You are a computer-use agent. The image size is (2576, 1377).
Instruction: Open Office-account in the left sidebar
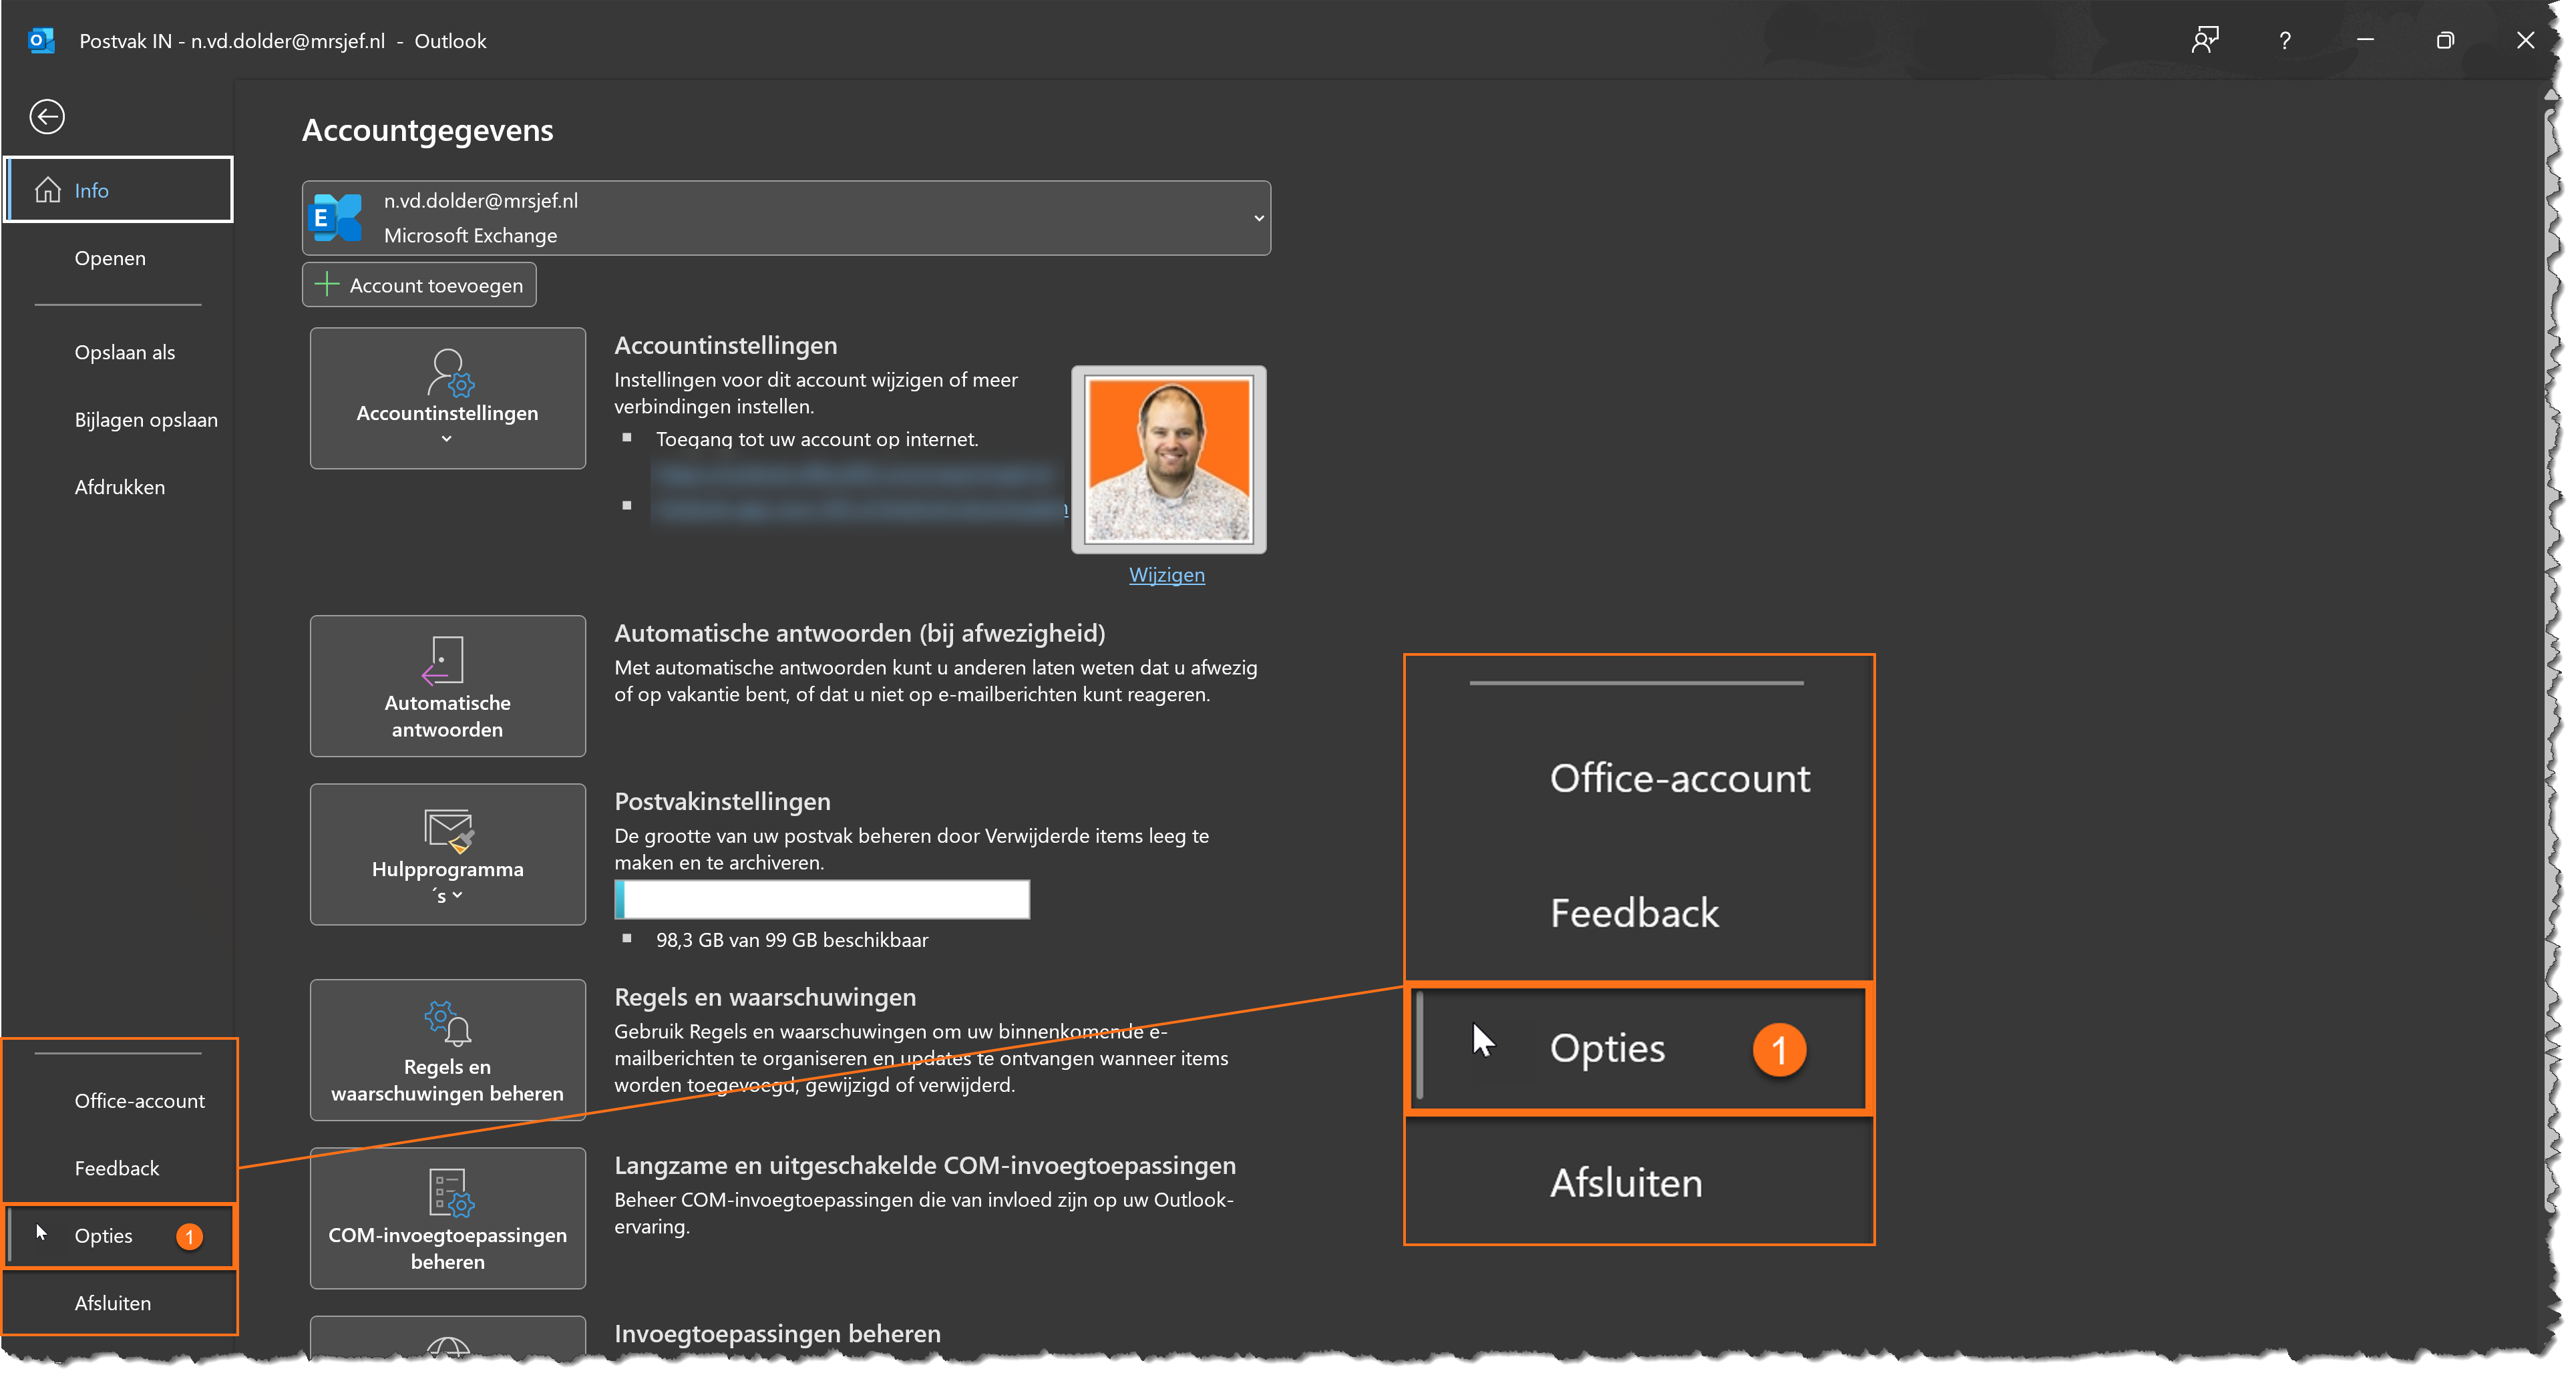click(139, 1100)
